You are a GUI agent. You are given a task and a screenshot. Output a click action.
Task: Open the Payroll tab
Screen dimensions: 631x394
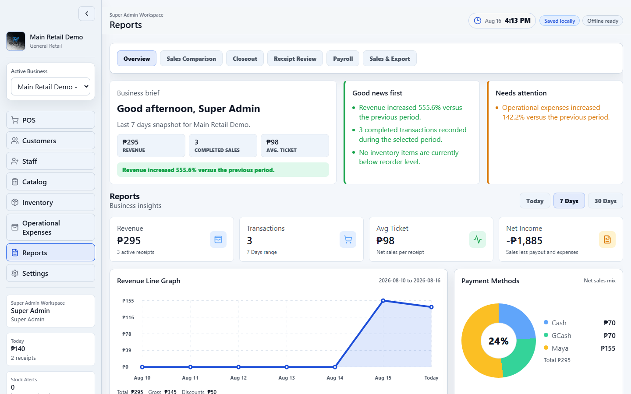[343, 58]
